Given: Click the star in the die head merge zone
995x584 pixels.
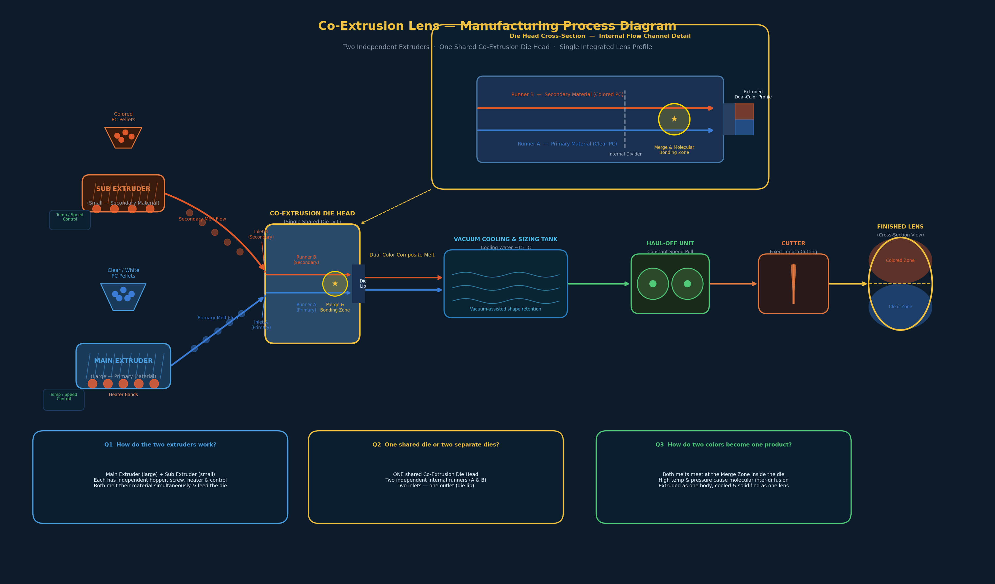Looking at the screenshot, I should pyautogui.click(x=335, y=284).
